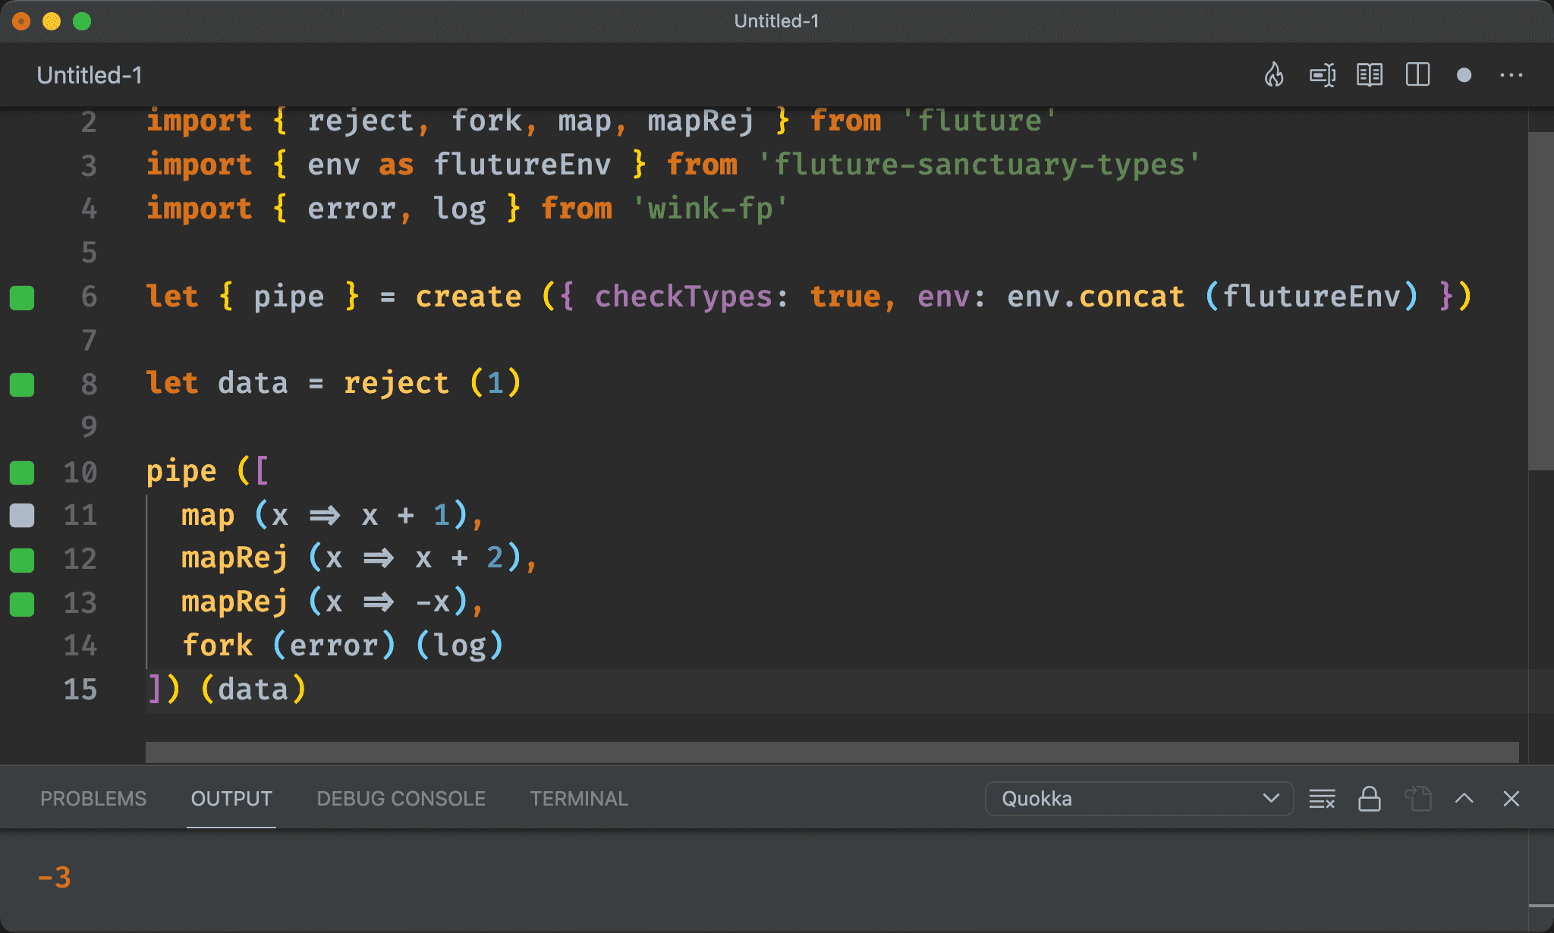Screen dimensions: 1554x933
Task: Click line number 15 in the gutter
Action: coord(80,690)
